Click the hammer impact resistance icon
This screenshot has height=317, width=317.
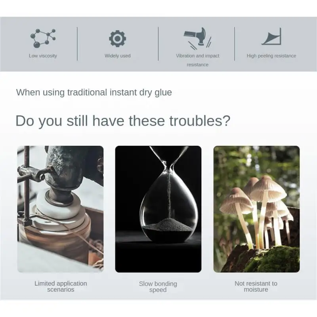197,38
